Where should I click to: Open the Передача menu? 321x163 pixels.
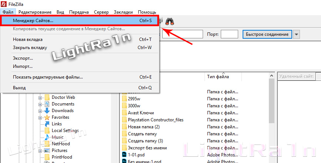coord(79,12)
